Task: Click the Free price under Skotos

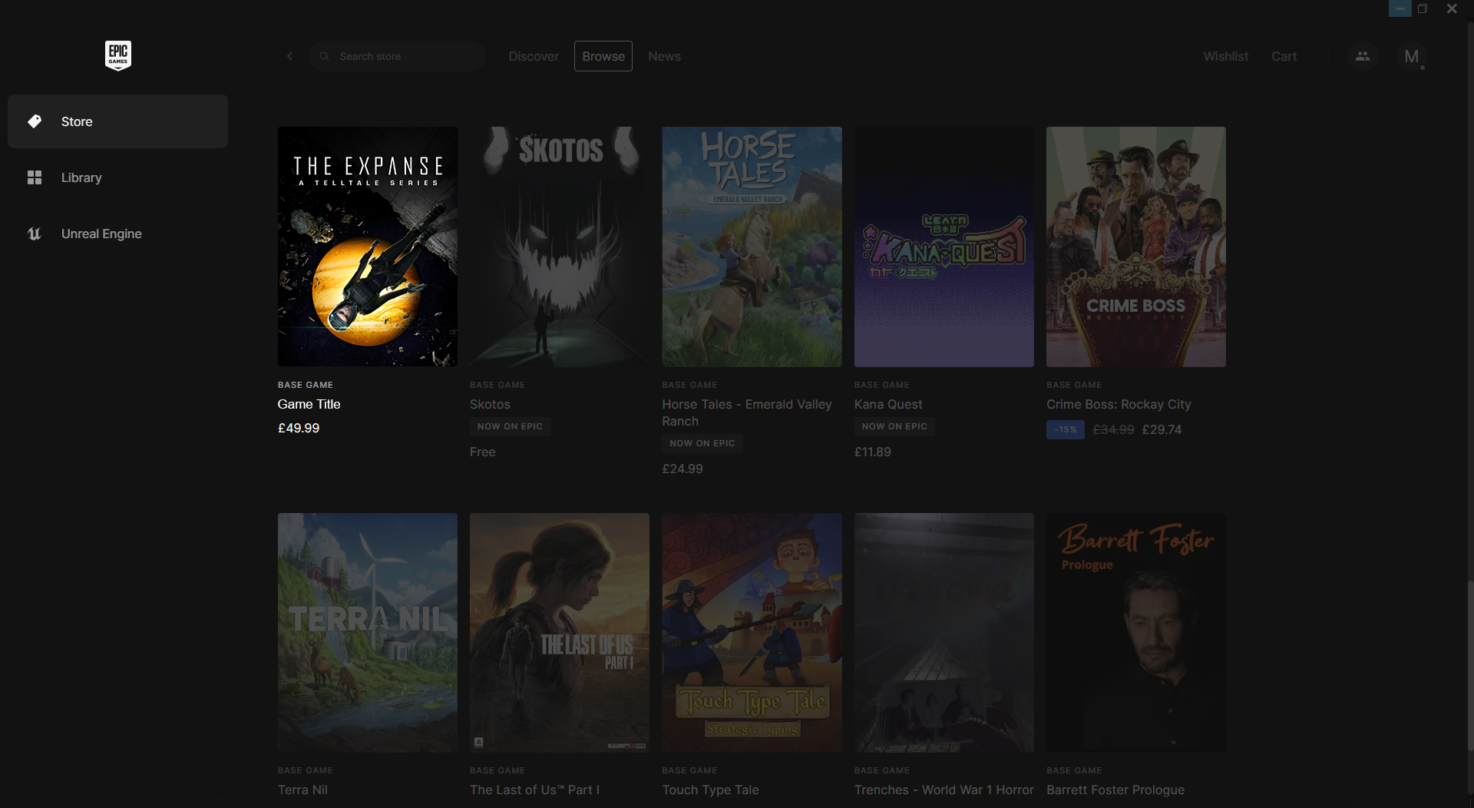Action: (482, 452)
